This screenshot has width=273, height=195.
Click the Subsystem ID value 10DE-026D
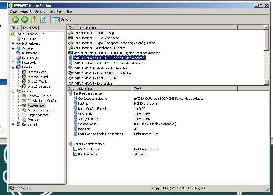pos(142,119)
